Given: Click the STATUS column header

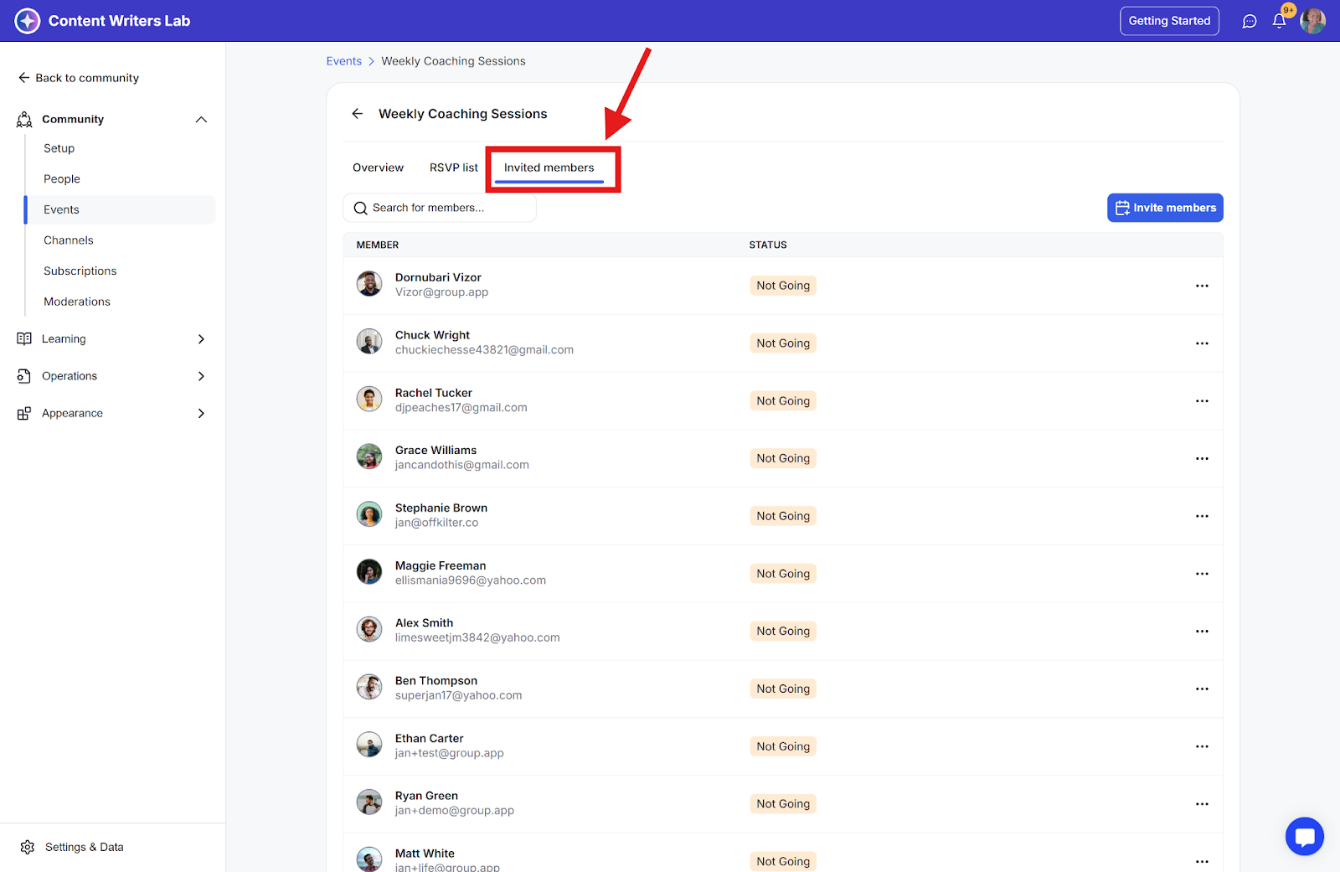Looking at the screenshot, I should [x=768, y=245].
